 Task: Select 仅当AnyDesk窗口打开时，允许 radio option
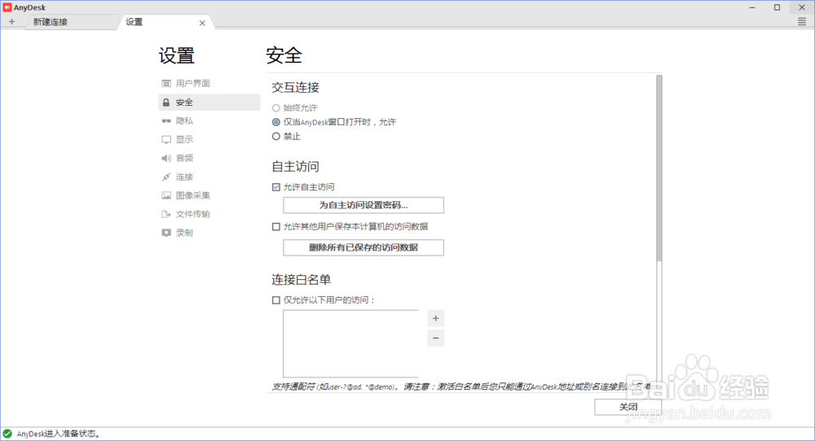tap(276, 122)
